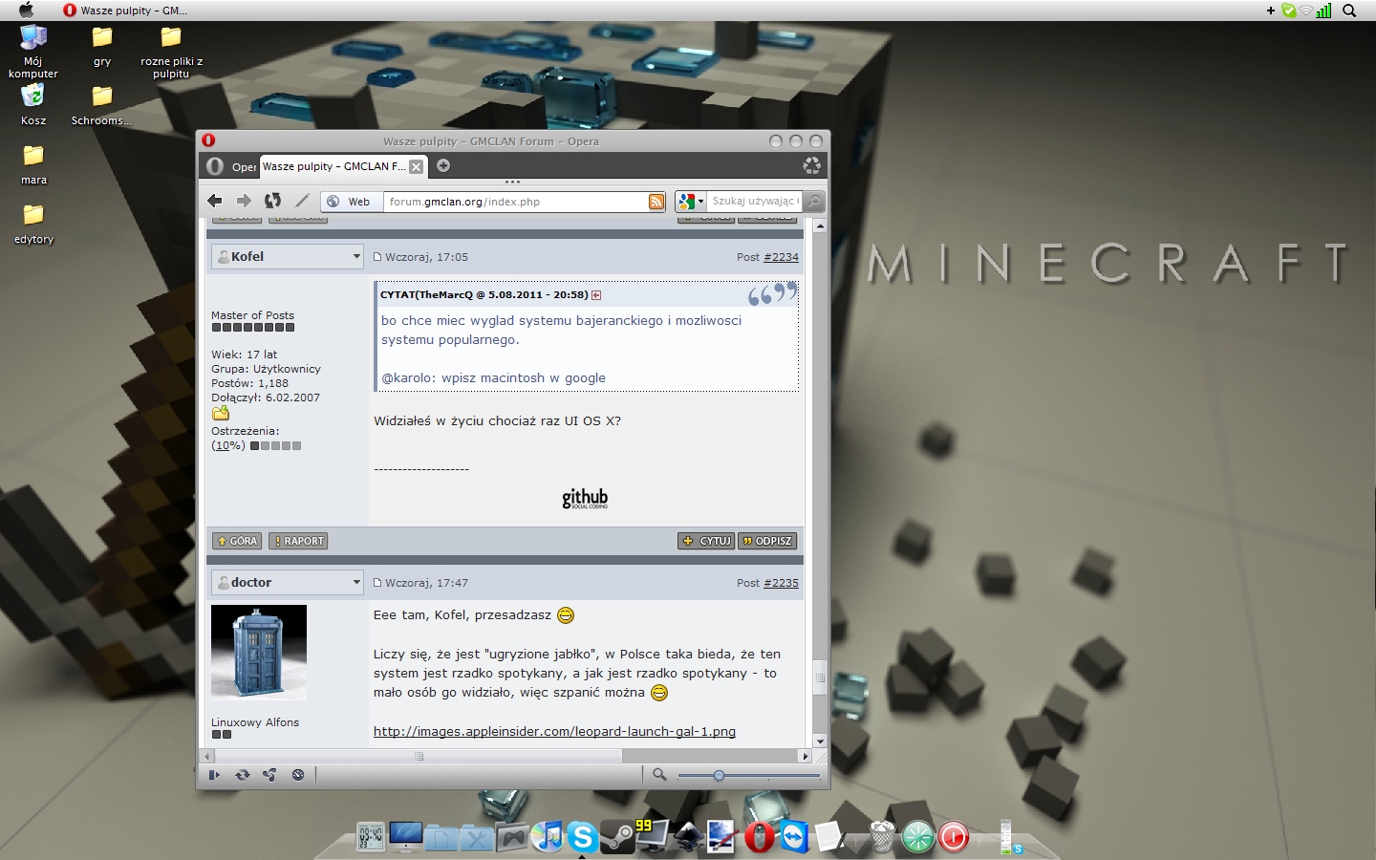Select the Wasze pulpity - GMCLAN tab

[333, 166]
